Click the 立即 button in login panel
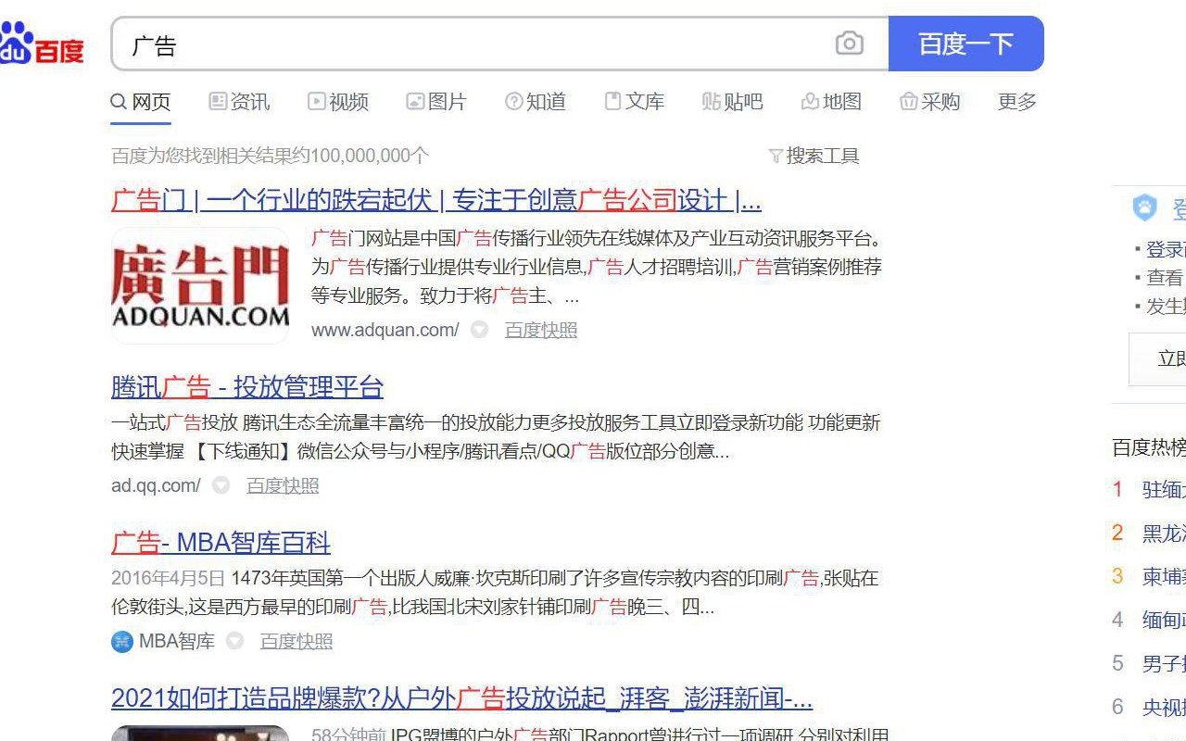This screenshot has width=1186, height=741. click(1157, 358)
